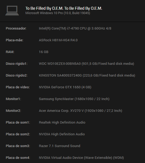The image size is (145, 163).
Task: Select the WDC WD10EZEX hard disk entry
Action: coord(87,64)
